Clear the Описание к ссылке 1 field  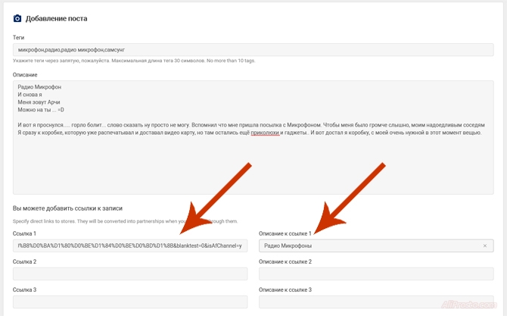coord(484,246)
